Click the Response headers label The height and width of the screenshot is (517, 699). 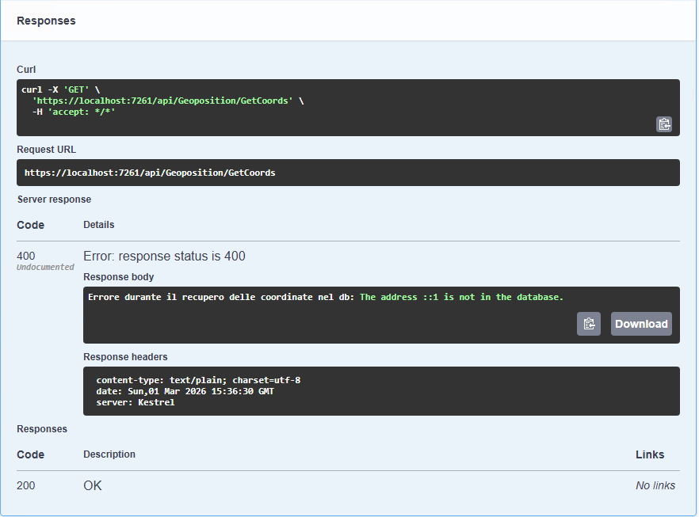pos(125,357)
